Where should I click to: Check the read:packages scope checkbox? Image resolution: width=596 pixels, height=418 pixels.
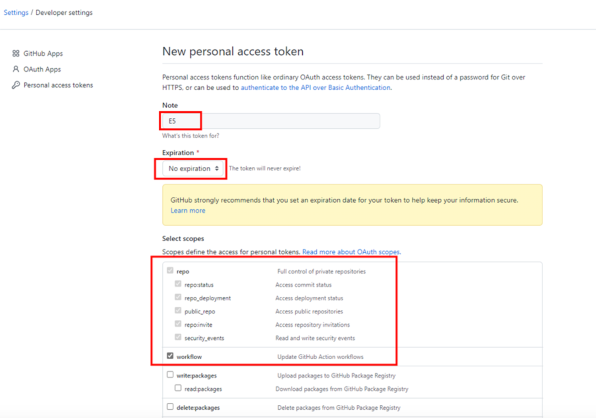[x=178, y=388]
